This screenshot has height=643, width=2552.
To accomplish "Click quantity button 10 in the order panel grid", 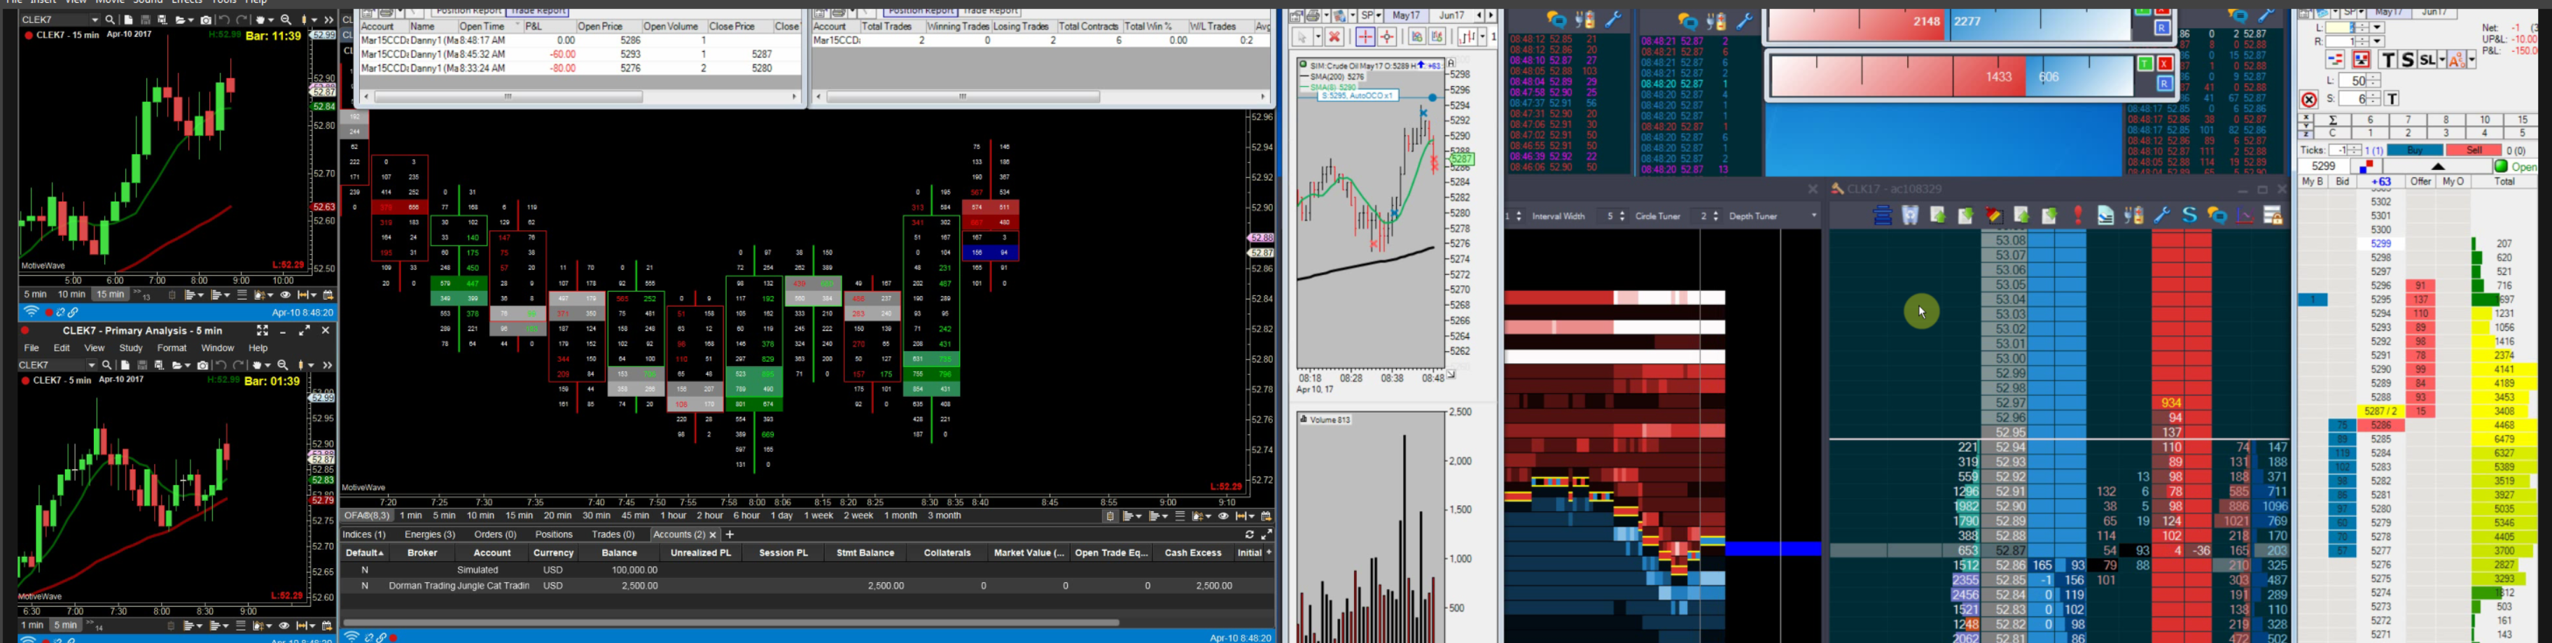I will click(2483, 120).
